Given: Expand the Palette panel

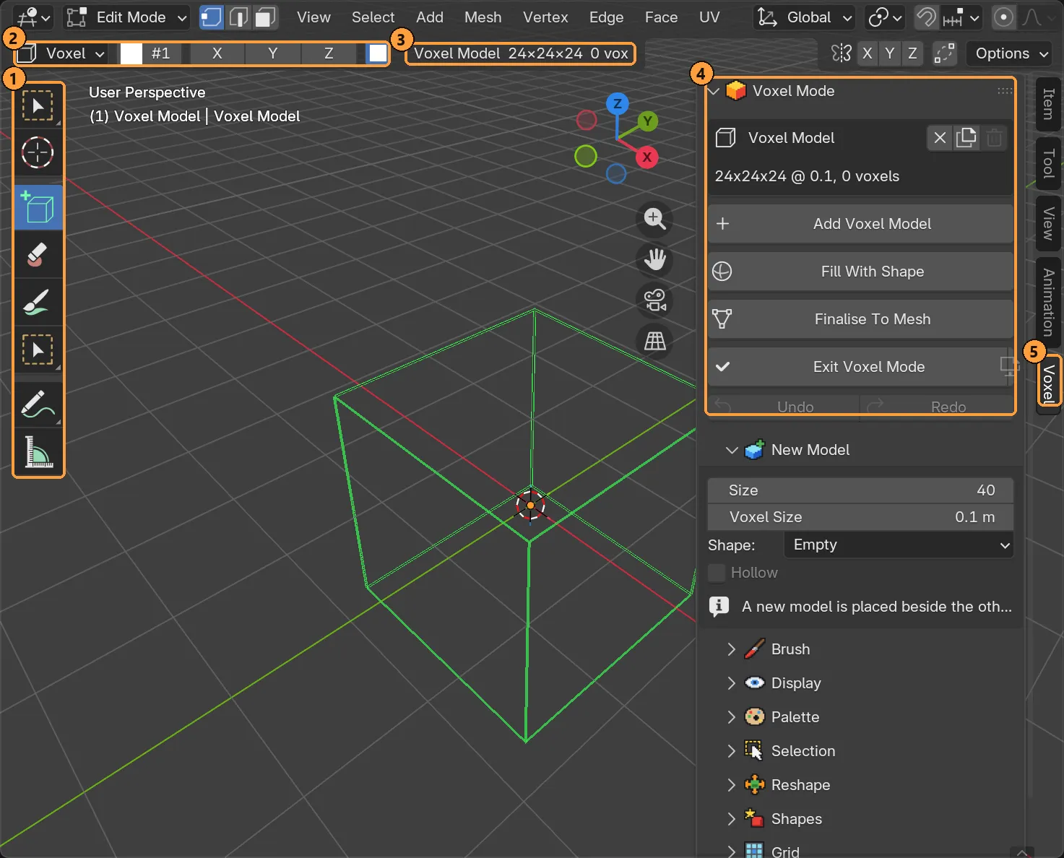Looking at the screenshot, I should (732, 717).
